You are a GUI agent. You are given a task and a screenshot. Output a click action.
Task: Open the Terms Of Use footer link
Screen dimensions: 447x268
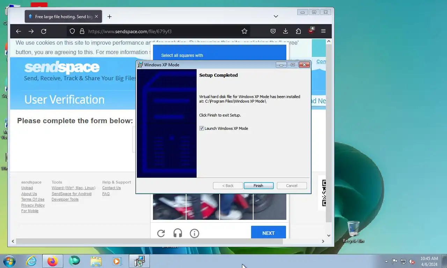[33, 200]
